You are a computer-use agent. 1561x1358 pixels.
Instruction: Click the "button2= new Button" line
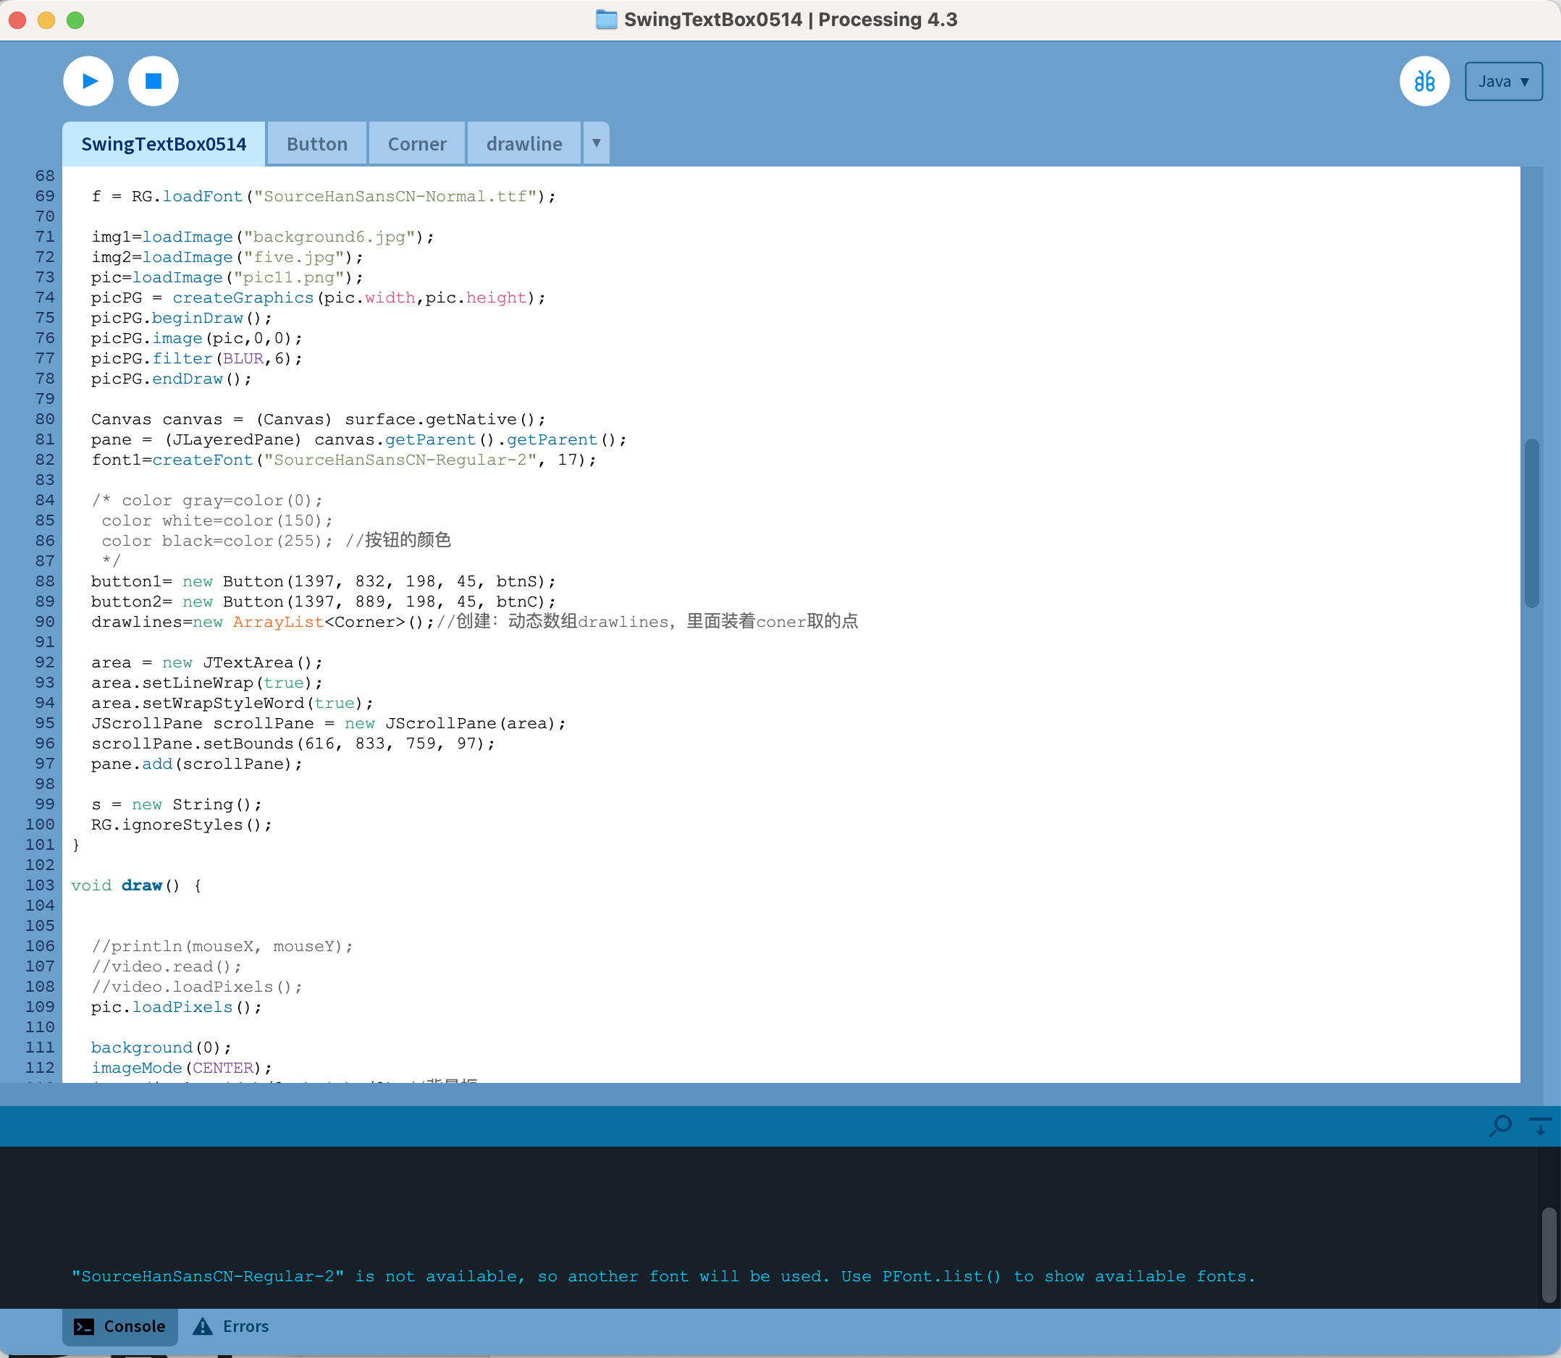click(x=324, y=602)
